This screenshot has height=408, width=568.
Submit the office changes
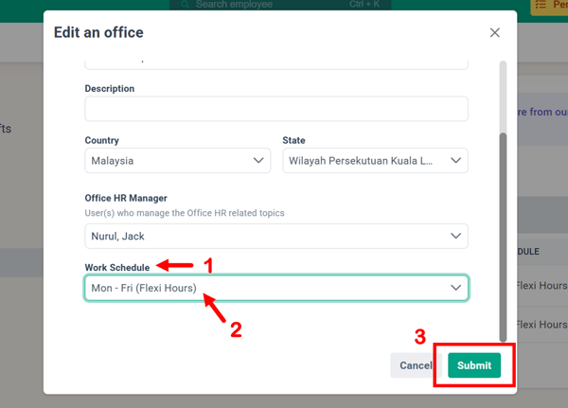[x=474, y=365]
